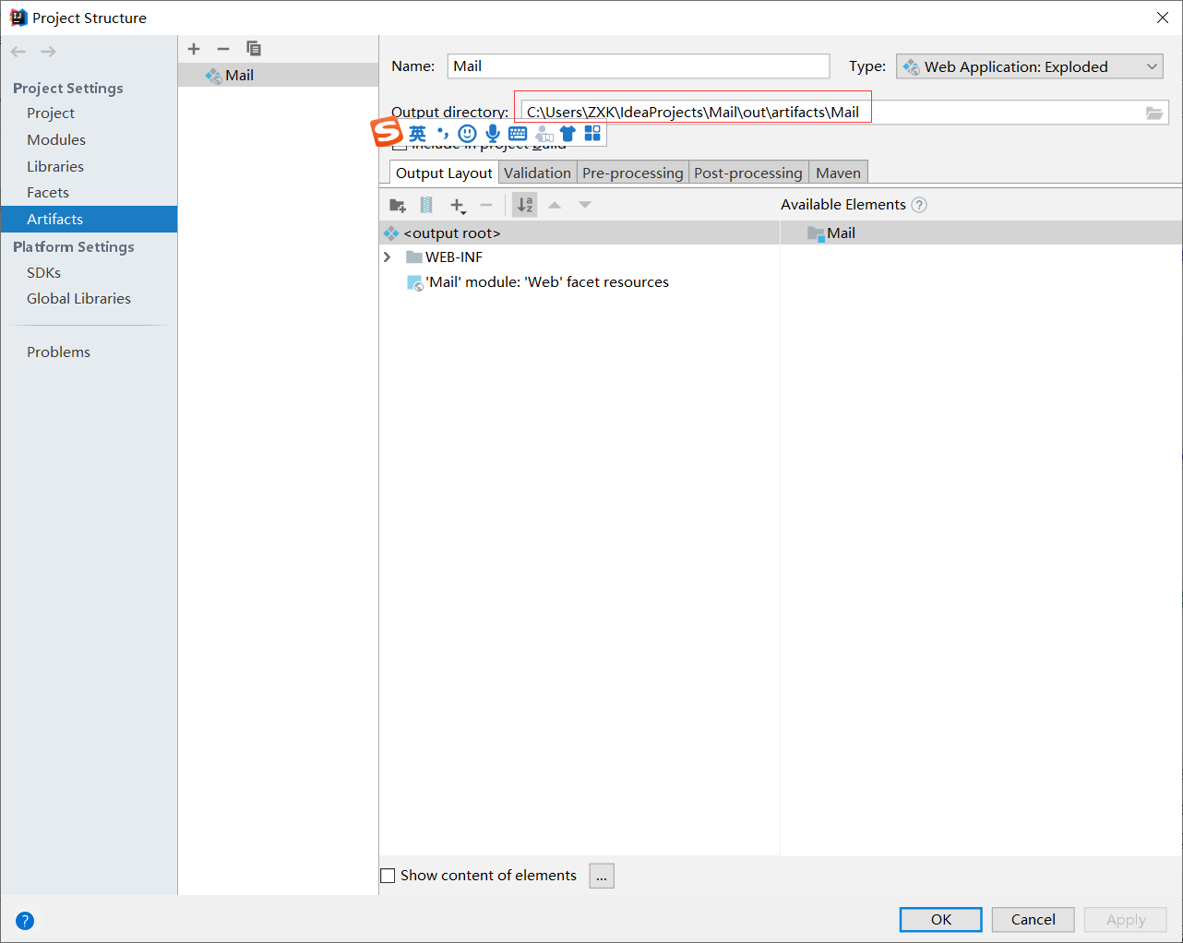Select Artifacts in the sidebar

[x=89, y=219]
